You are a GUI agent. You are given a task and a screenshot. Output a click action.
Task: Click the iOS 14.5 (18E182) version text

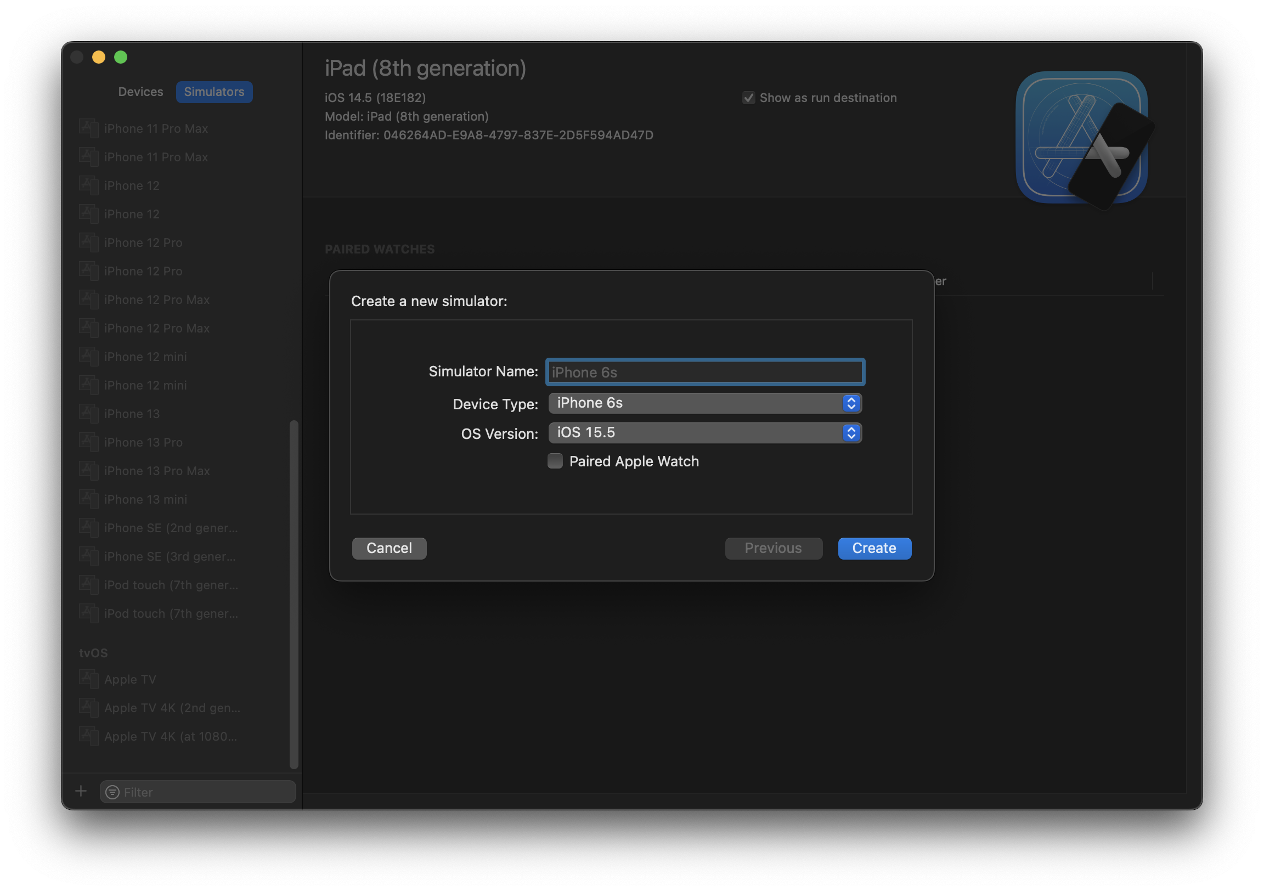click(x=375, y=98)
